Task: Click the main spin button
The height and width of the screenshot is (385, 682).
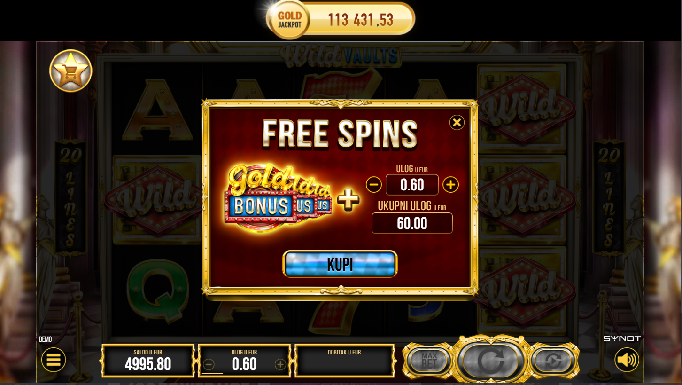Action: point(490,361)
